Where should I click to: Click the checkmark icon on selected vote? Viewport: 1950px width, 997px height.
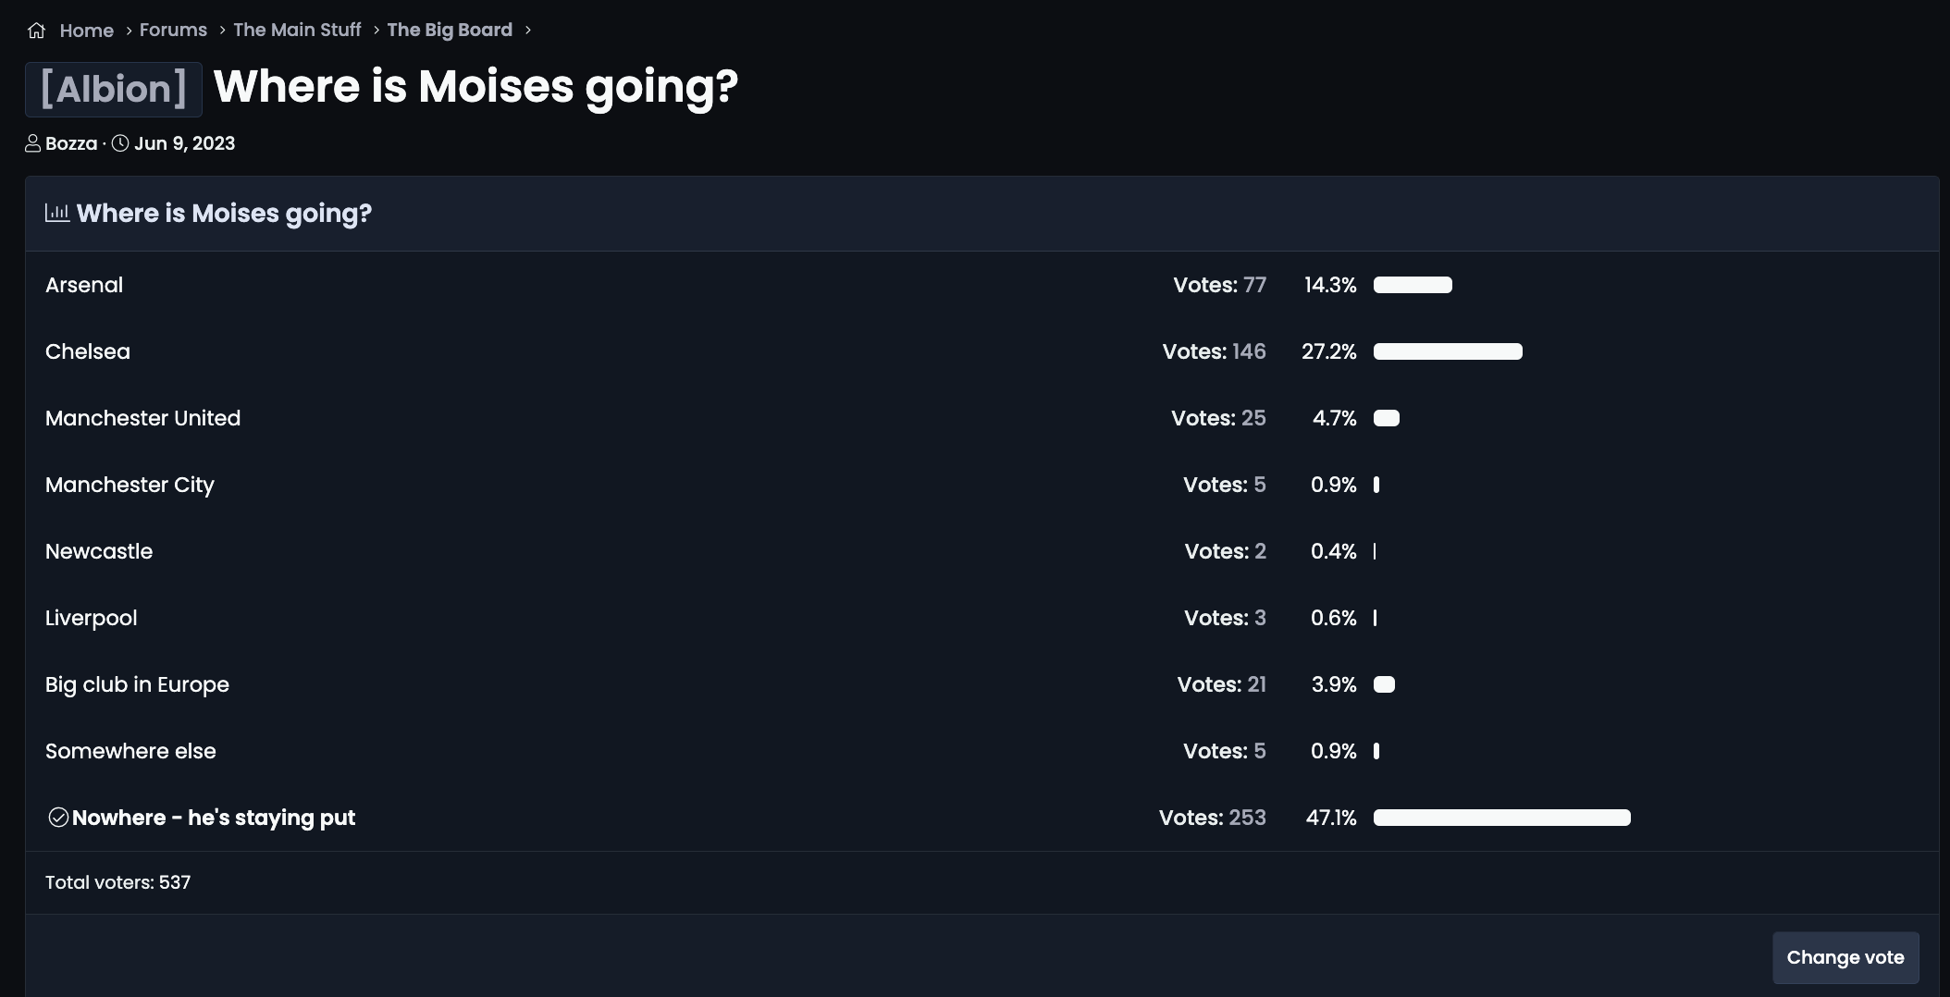[x=58, y=818]
